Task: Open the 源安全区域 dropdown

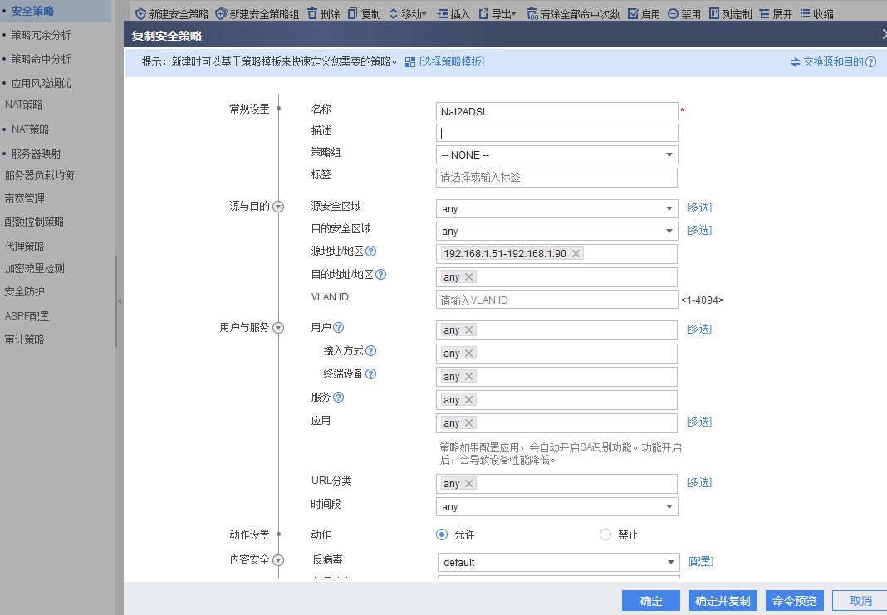Action: tap(556, 208)
